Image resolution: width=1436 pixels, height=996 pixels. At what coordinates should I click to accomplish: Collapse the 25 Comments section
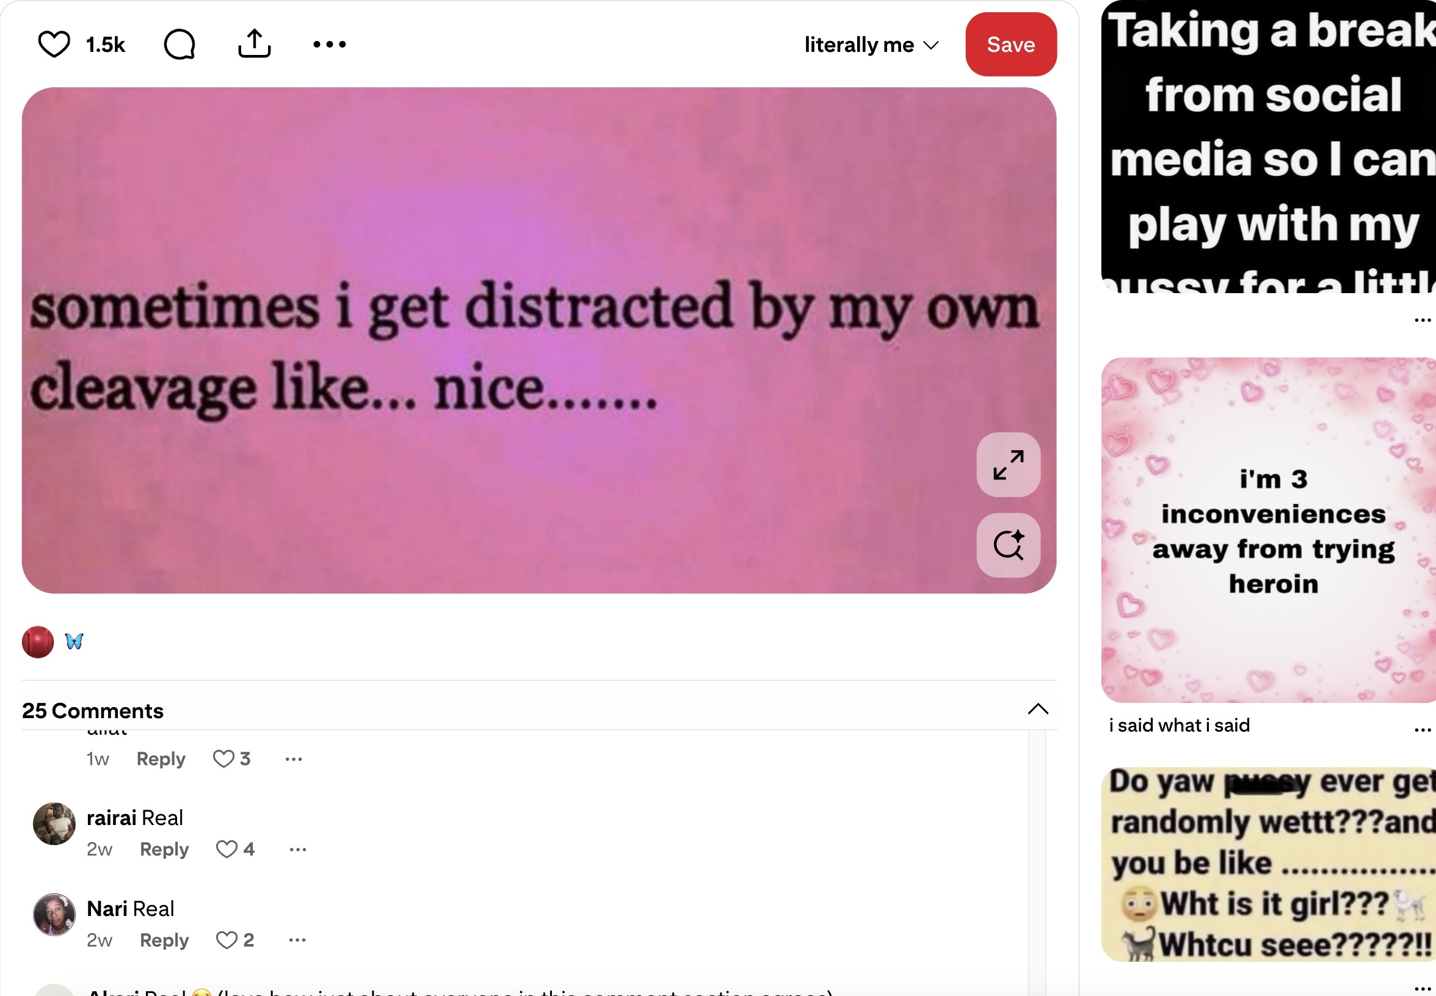(x=1038, y=710)
